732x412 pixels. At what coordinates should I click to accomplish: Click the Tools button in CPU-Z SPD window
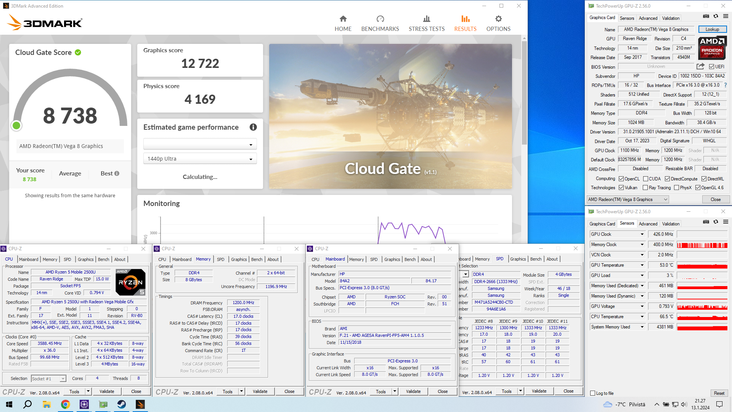click(x=507, y=391)
